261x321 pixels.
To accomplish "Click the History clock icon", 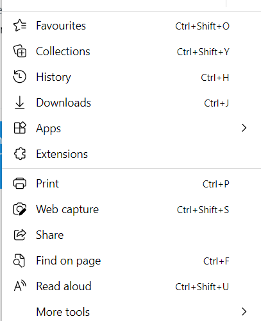I will (x=20, y=76).
